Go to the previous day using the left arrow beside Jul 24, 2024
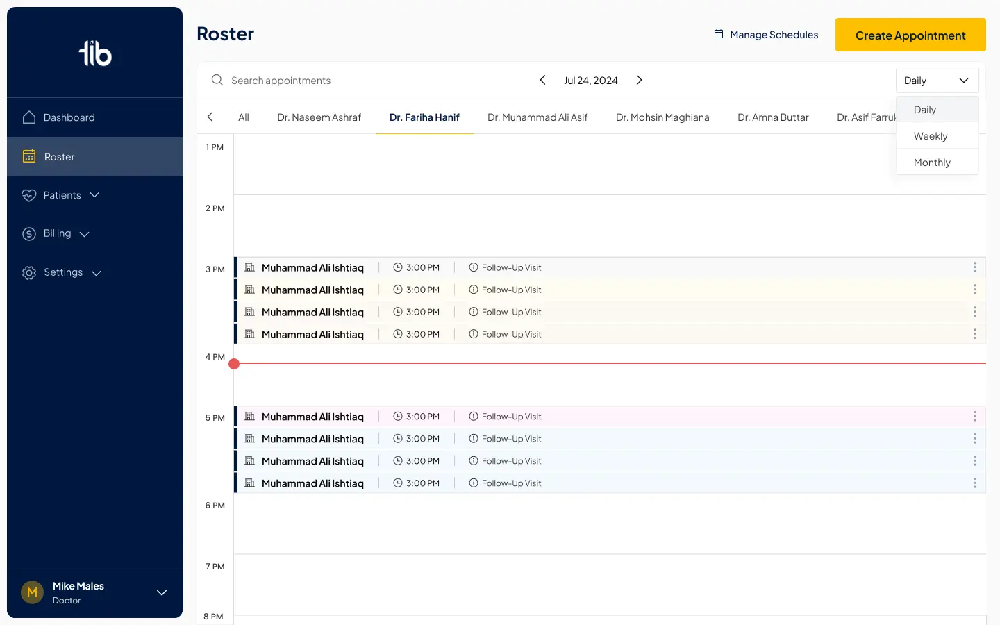 543,80
